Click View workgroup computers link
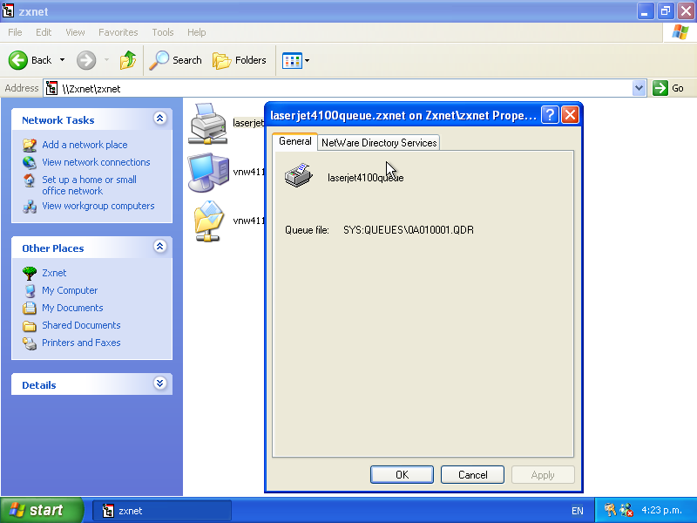Viewport: 697px width, 523px height. coord(98,206)
